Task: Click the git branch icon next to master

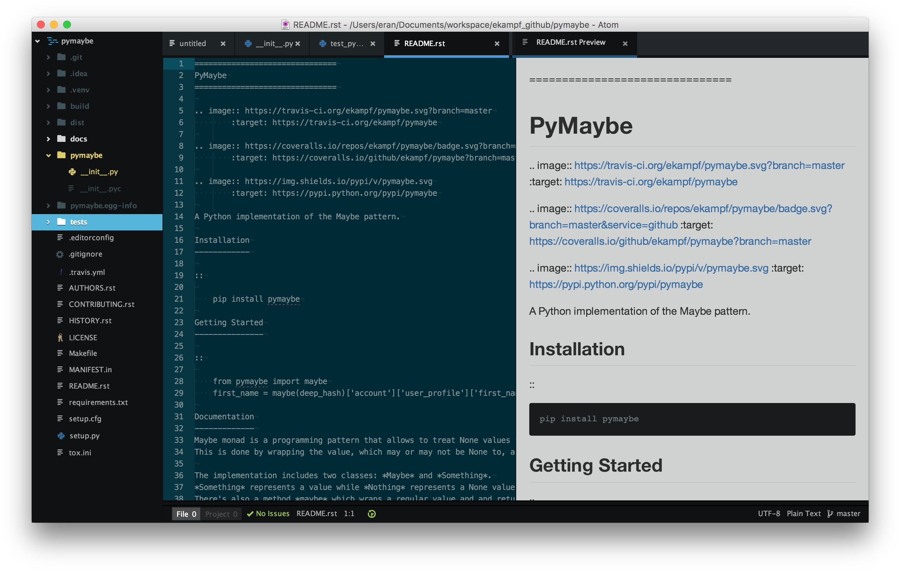Action: [x=830, y=514]
